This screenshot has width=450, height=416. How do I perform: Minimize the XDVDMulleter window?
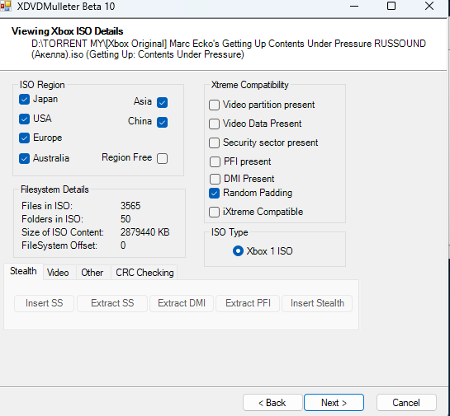[354, 6]
